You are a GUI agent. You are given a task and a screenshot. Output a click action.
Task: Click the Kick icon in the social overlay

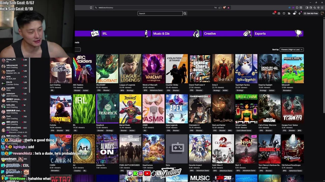click(x=135, y=173)
